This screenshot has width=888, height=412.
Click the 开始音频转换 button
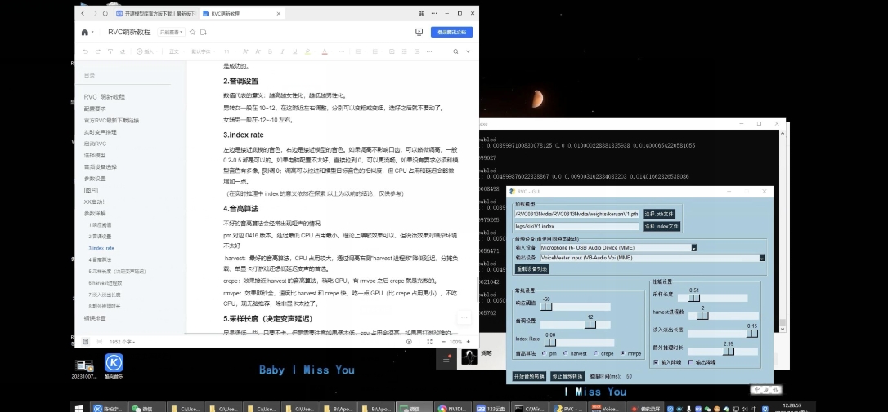pos(529,376)
